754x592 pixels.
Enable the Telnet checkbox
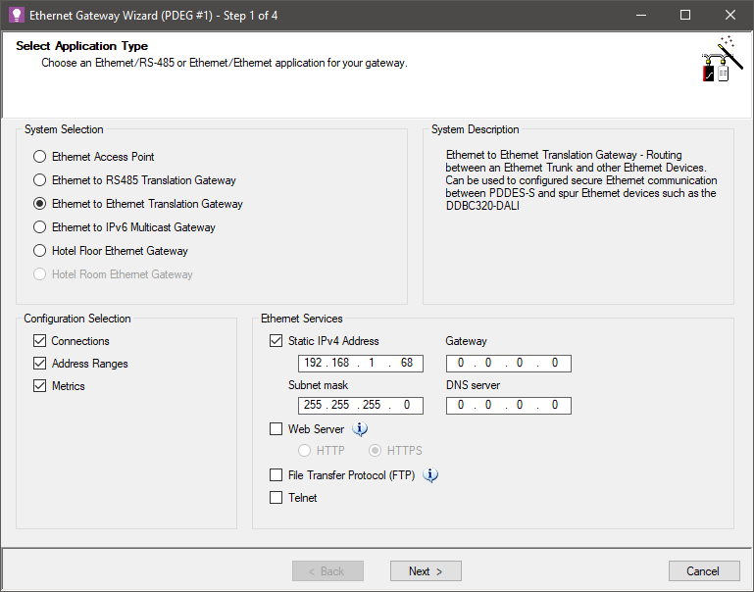point(276,498)
